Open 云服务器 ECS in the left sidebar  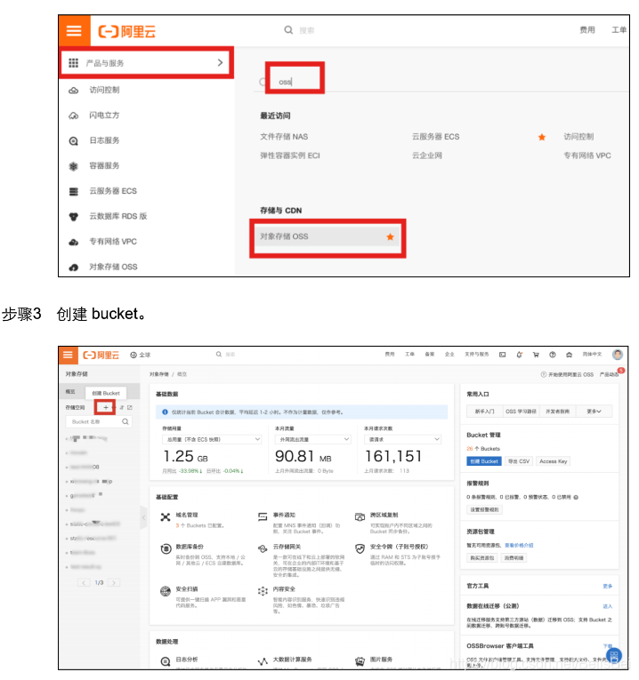click(113, 191)
